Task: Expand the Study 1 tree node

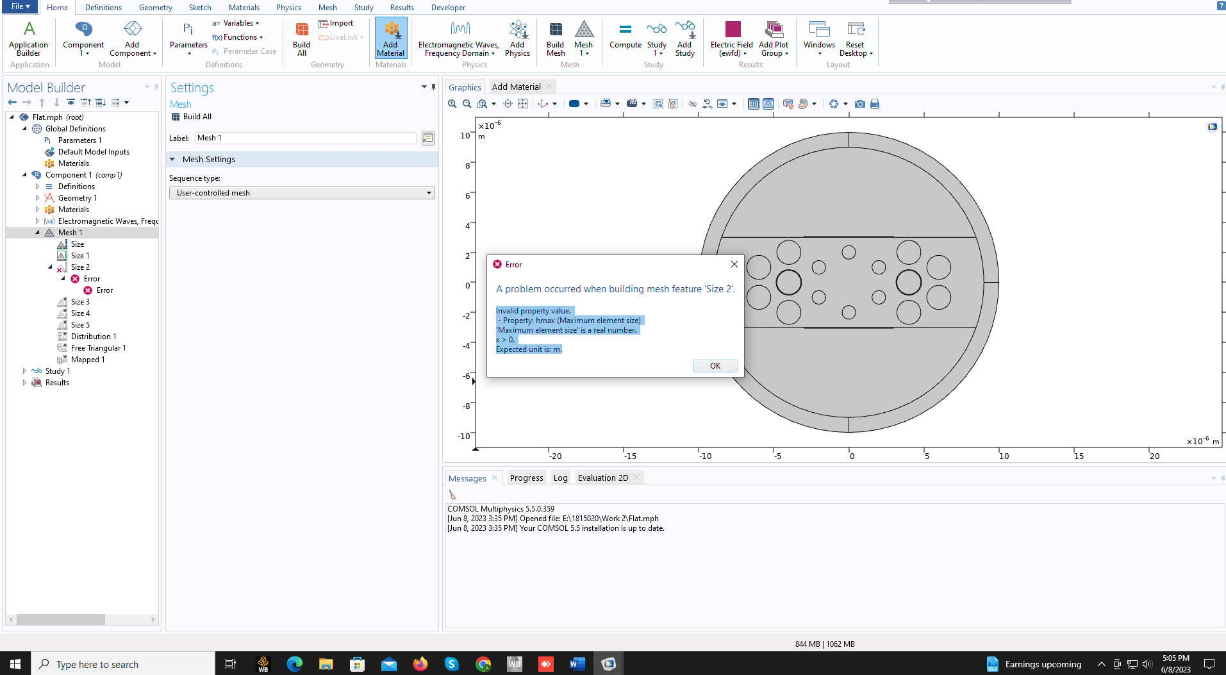Action: point(24,371)
